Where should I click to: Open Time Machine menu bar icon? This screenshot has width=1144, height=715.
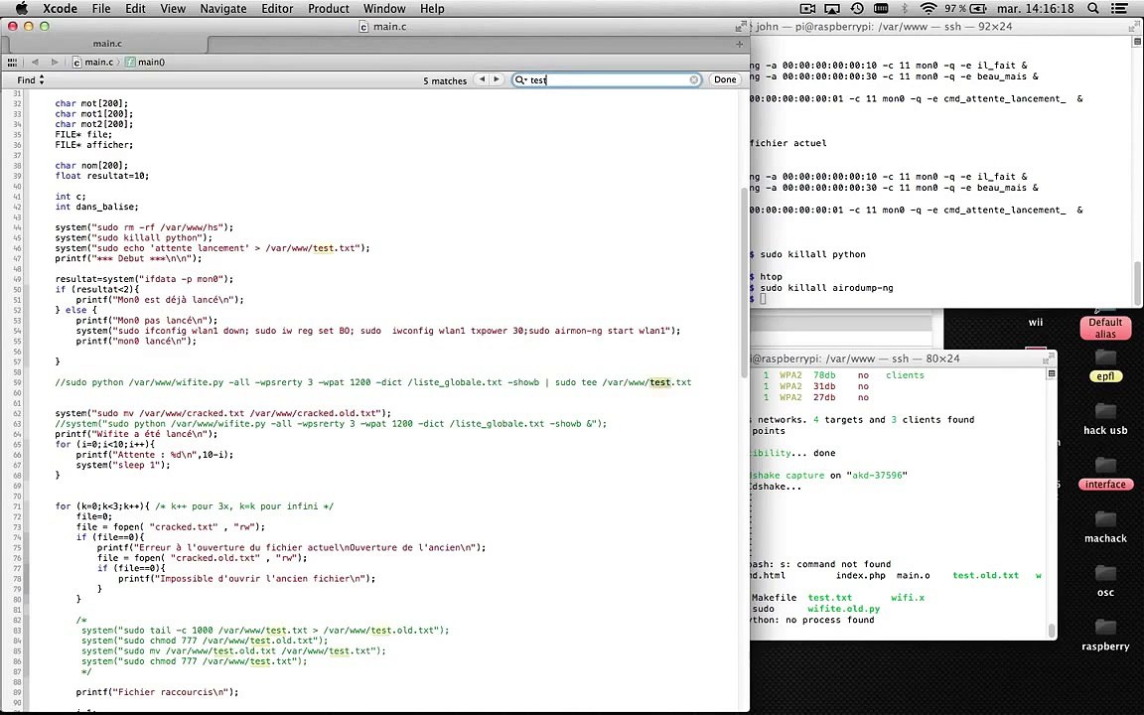[857, 9]
